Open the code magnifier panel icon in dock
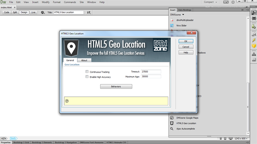 pyautogui.click(x=254, y=35)
